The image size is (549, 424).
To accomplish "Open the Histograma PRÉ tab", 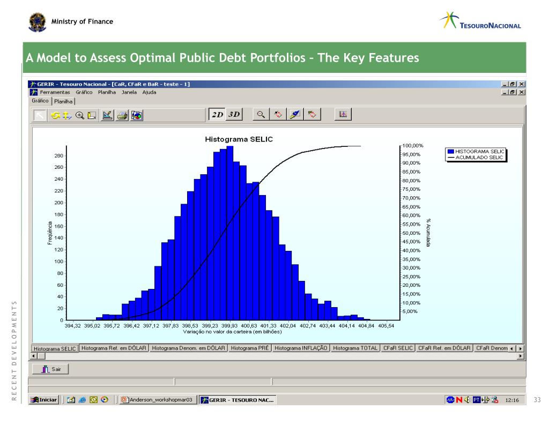I will coord(250,348).
